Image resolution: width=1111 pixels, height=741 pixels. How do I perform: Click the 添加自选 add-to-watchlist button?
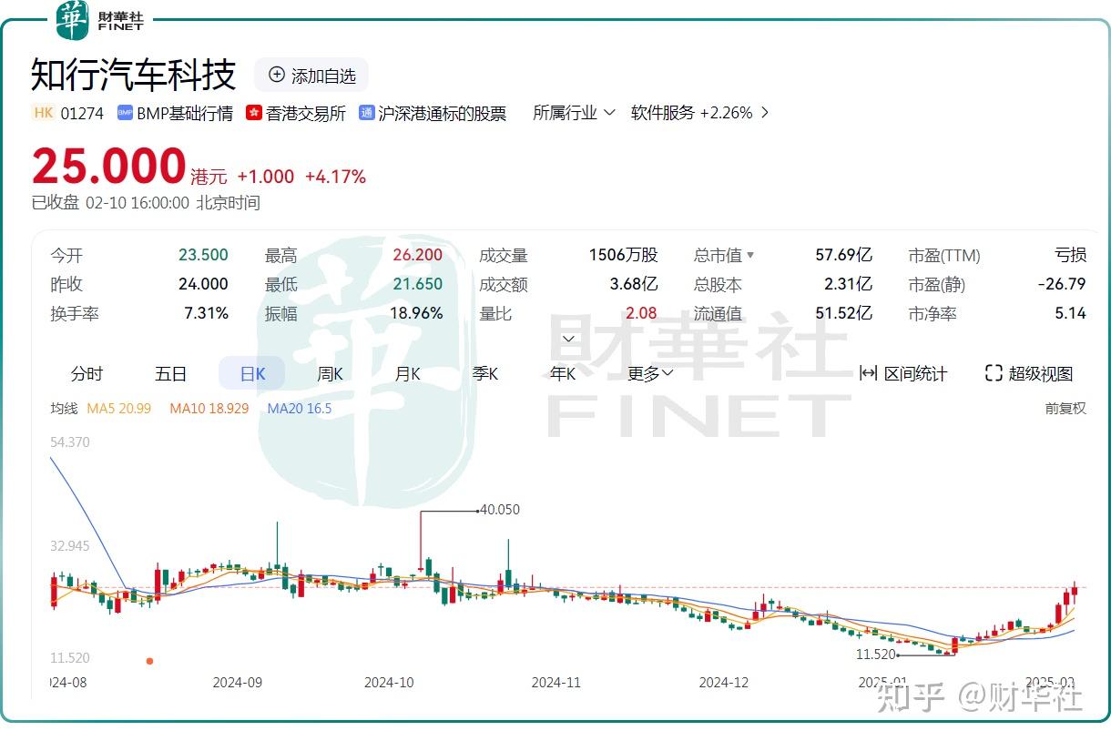pyautogui.click(x=311, y=76)
